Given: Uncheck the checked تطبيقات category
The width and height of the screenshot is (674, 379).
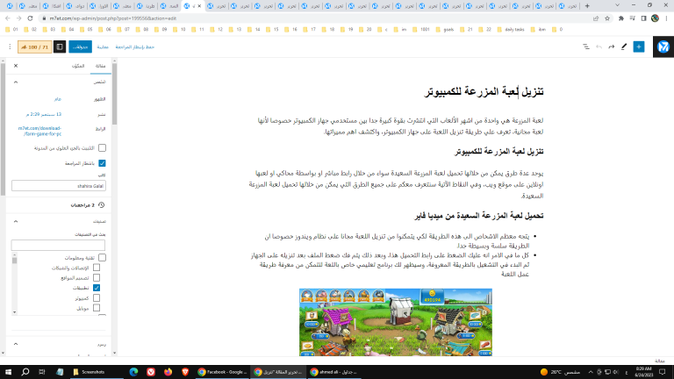Looking at the screenshot, I should (x=97, y=288).
